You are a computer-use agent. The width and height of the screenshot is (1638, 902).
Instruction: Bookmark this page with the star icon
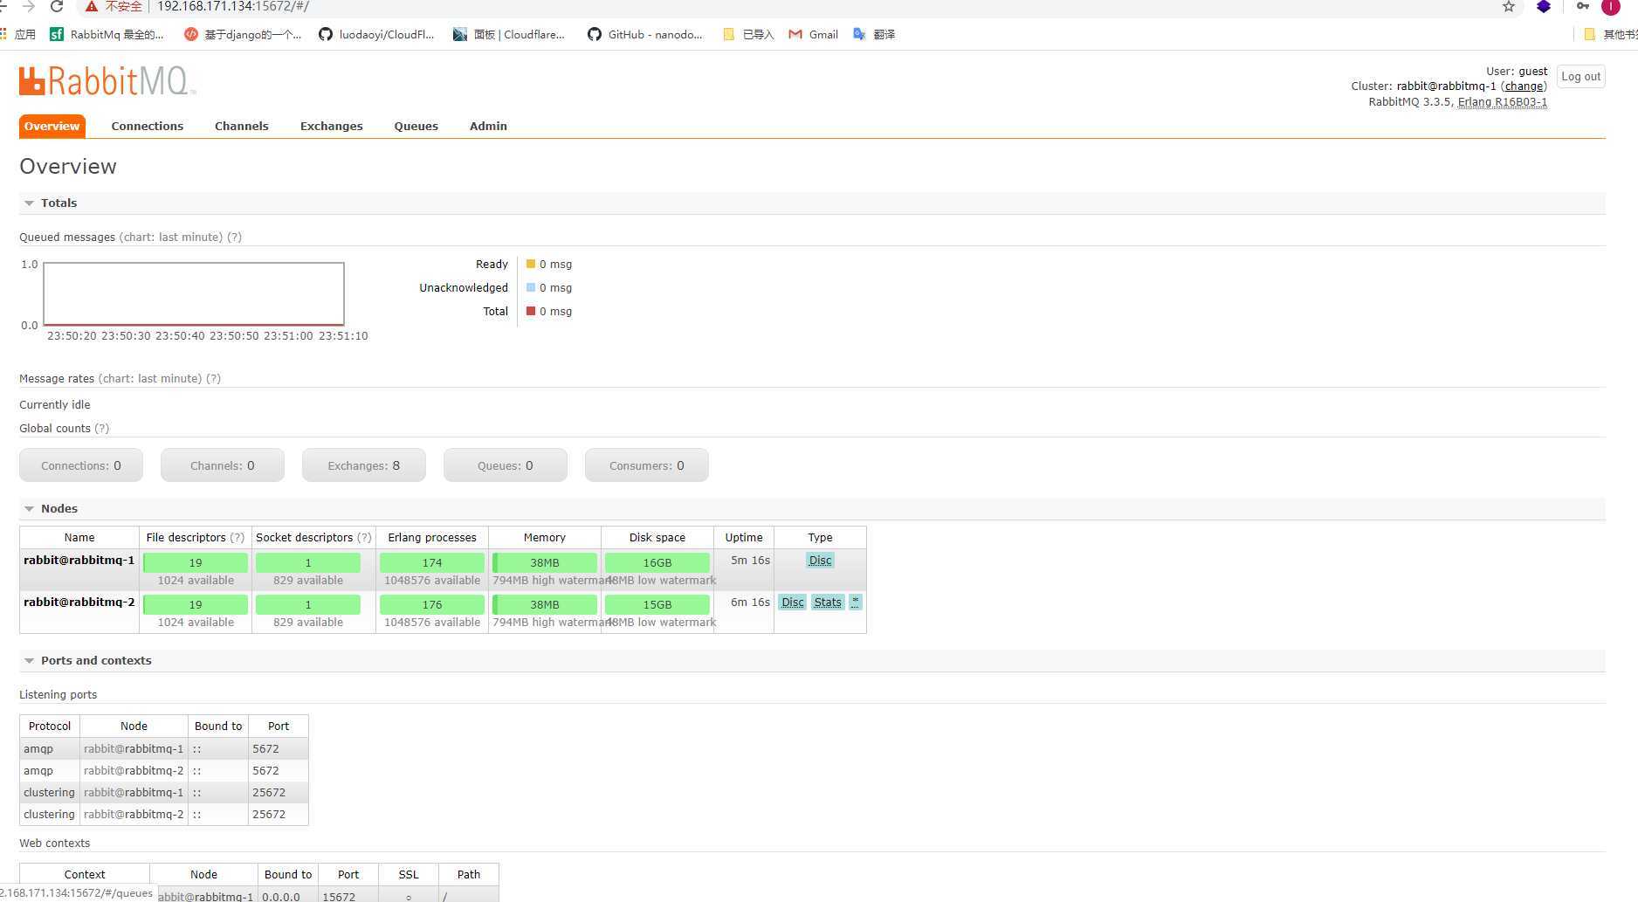(1508, 6)
